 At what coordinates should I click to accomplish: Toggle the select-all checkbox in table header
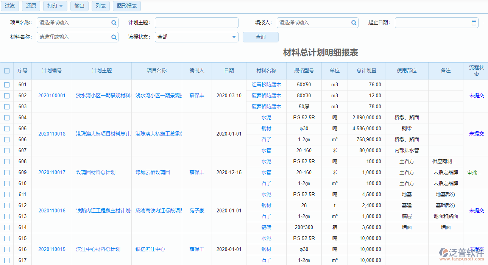coord(6,70)
